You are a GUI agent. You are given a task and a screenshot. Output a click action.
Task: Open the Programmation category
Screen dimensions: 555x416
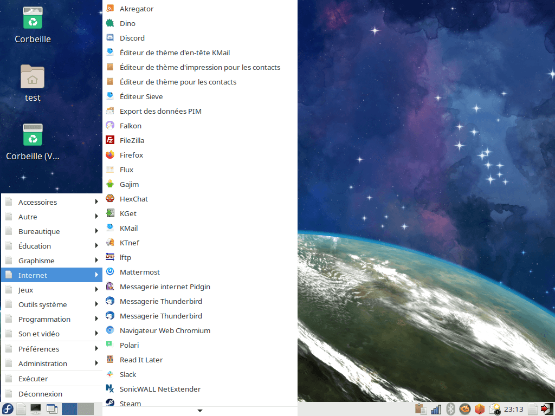(51, 319)
